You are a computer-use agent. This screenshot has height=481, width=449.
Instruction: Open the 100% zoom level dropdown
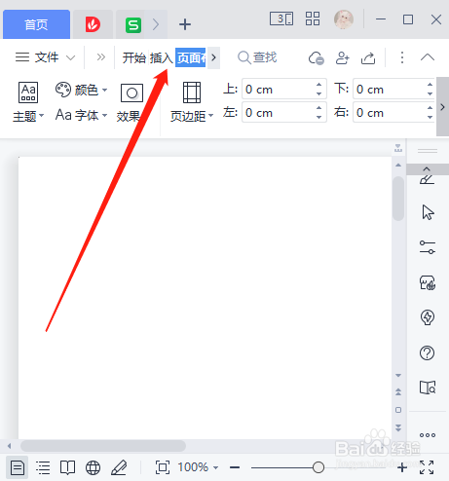click(x=198, y=467)
